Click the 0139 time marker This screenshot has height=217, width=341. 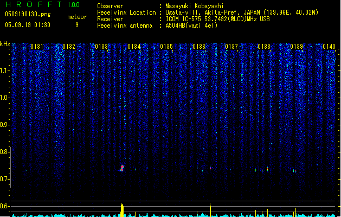[x=297, y=46]
